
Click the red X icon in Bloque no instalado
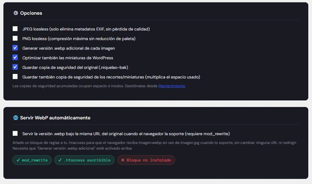pyautogui.click(x=123, y=160)
